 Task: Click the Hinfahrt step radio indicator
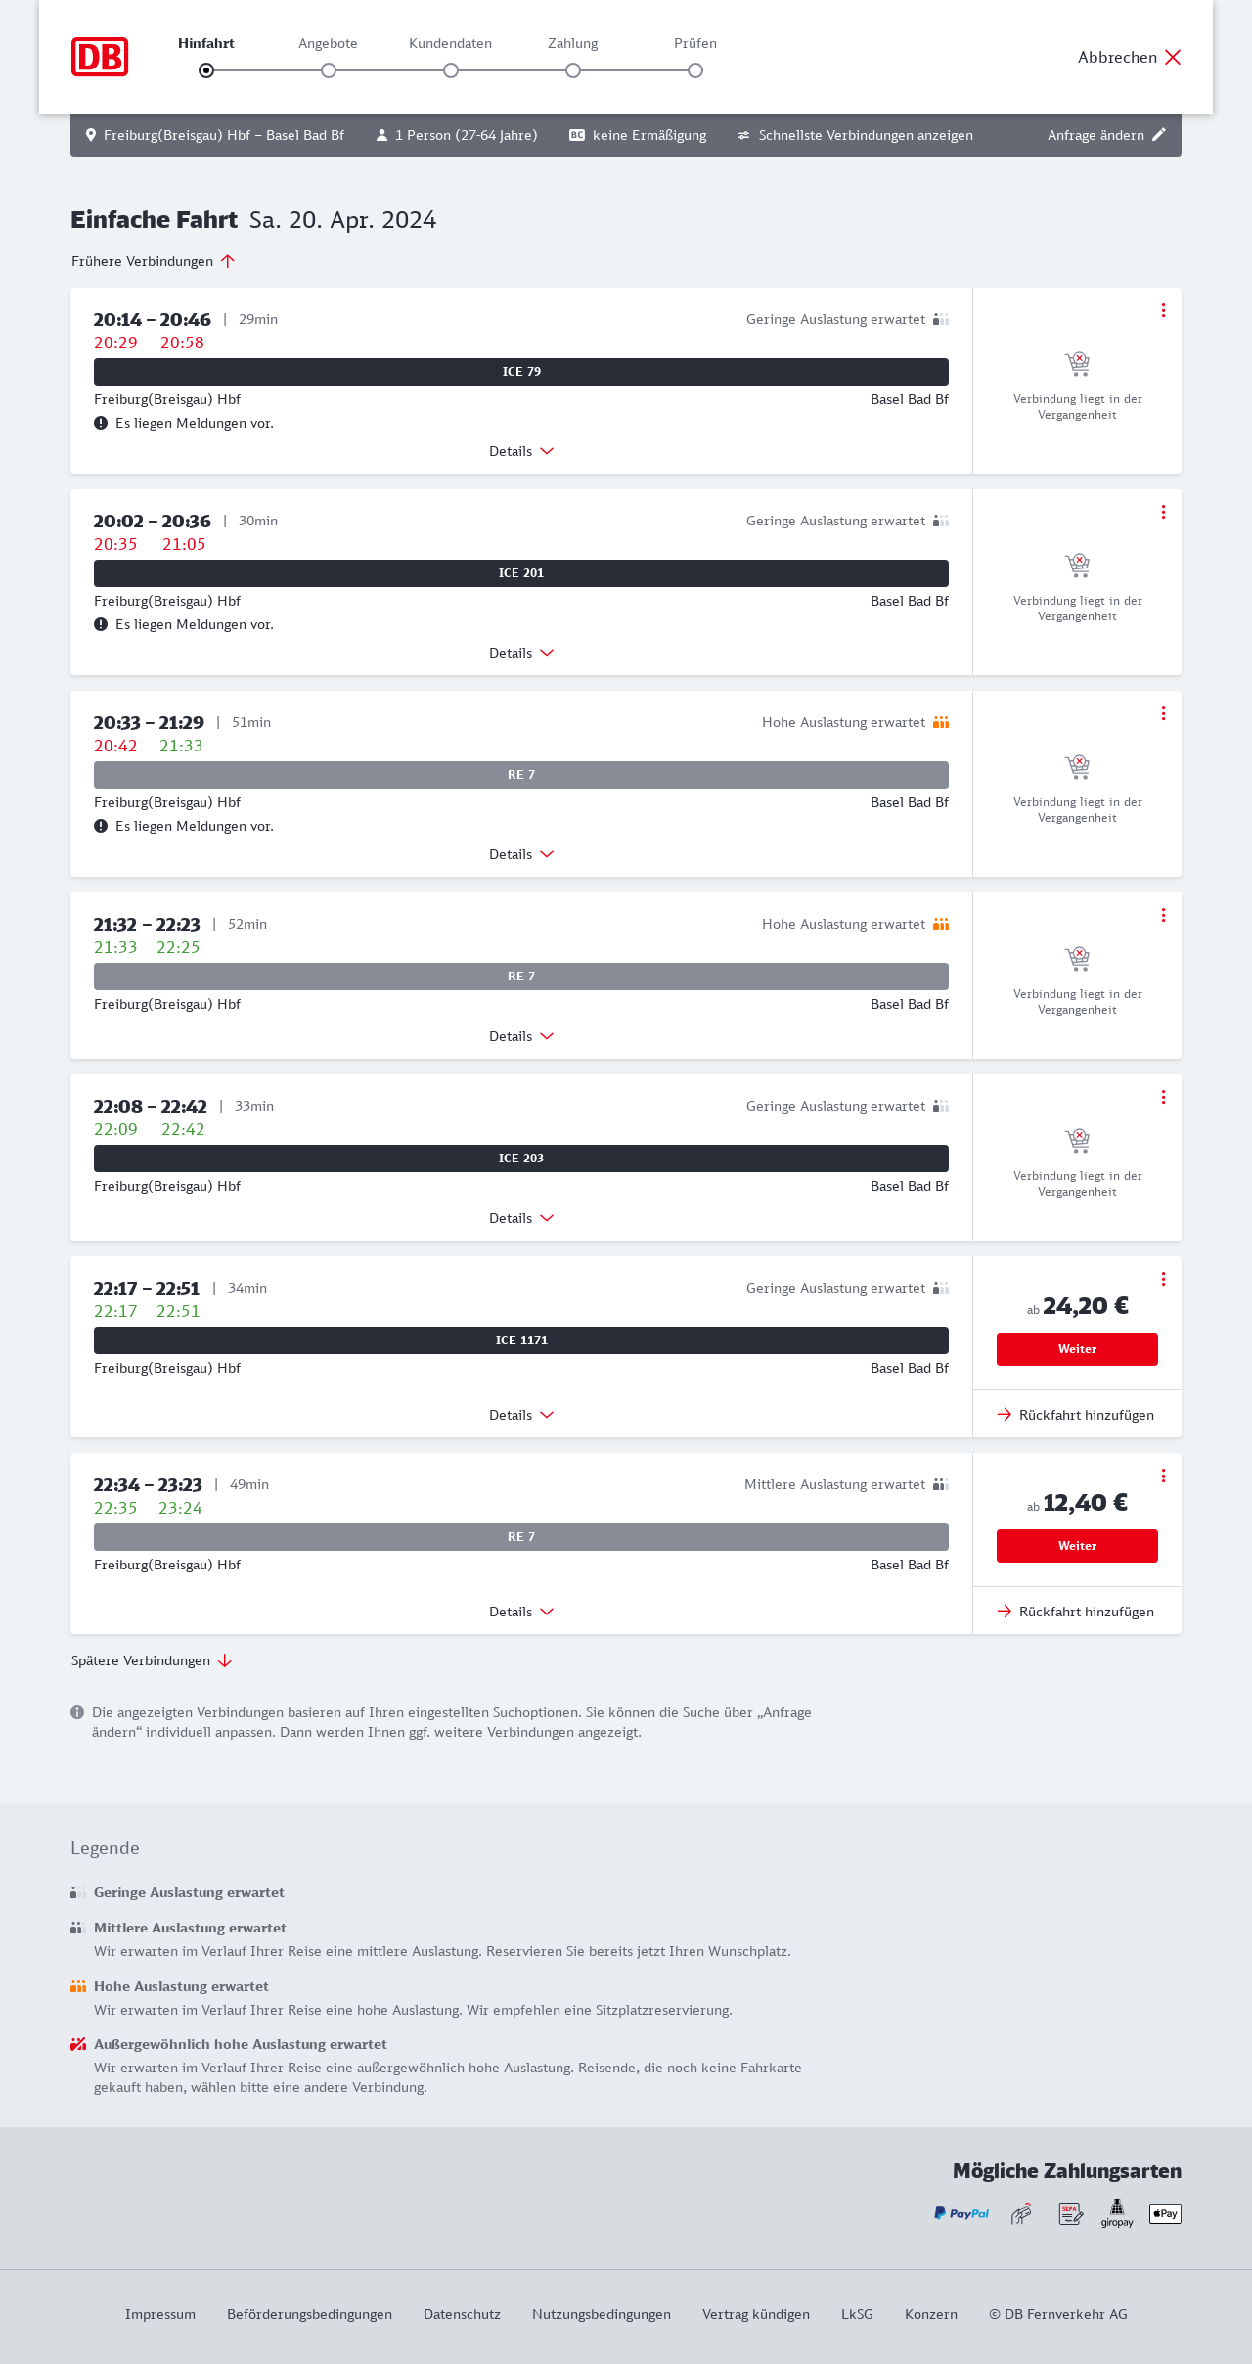pyautogui.click(x=206, y=70)
